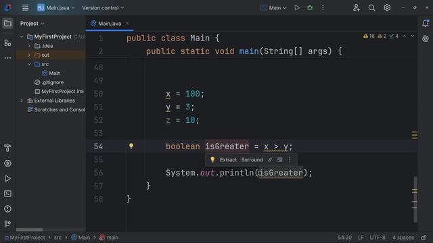Go to previous highlighted error arrow
Screen dimensions: 433x243
(x=404, y=36)
